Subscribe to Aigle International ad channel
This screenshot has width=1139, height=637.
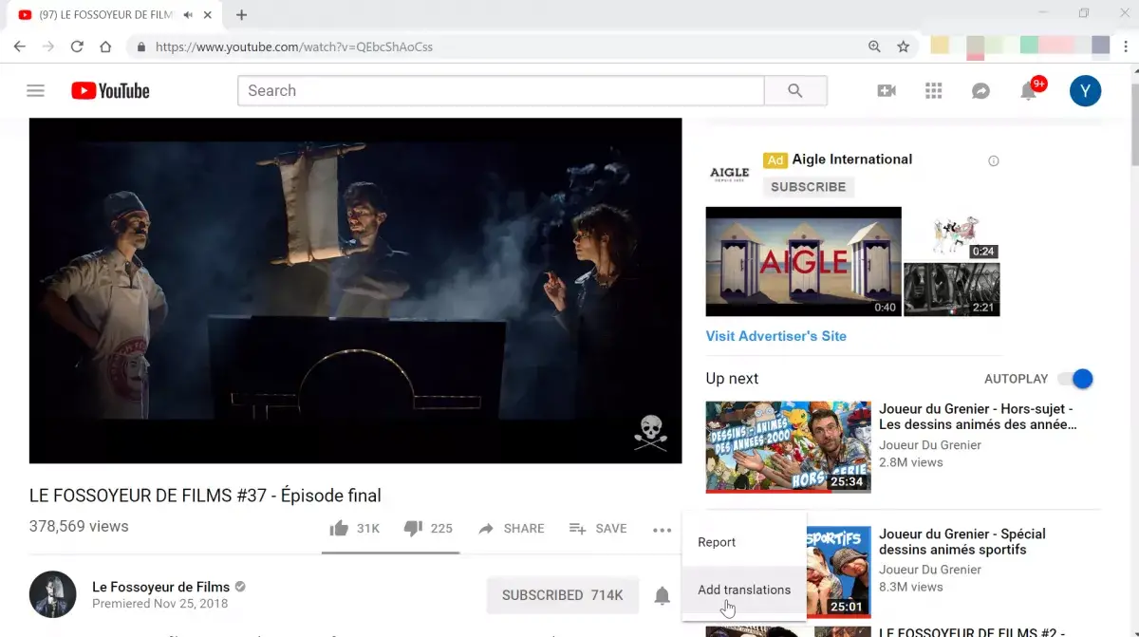tap(808, 187)
